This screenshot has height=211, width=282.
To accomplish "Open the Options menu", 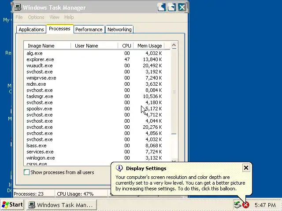I will 36,17.
